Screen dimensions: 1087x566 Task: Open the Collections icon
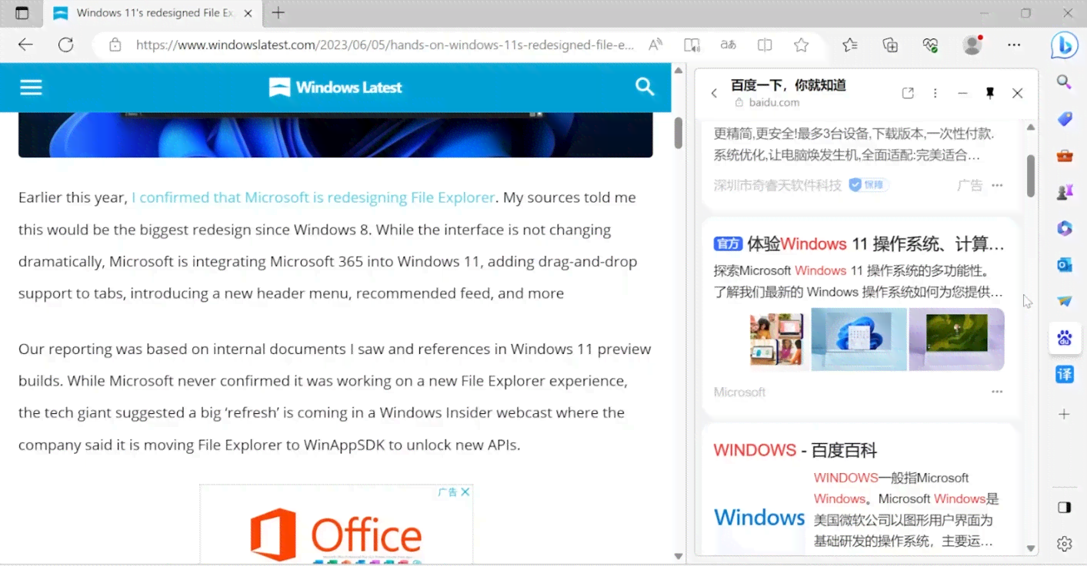890,45
